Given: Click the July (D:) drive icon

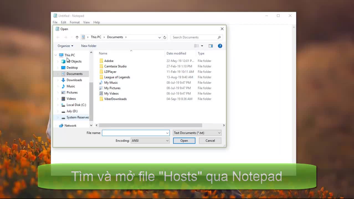Looking at the screenshot, I should 63,111.
